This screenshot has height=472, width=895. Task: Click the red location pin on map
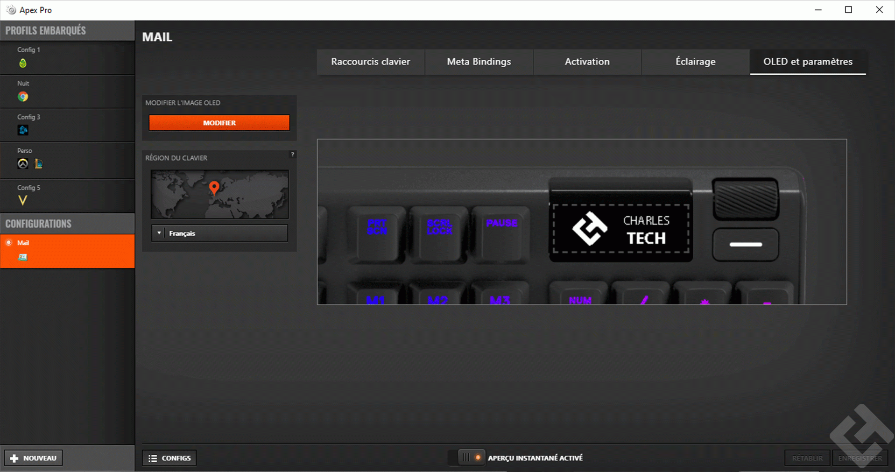(x=214, y=188)
